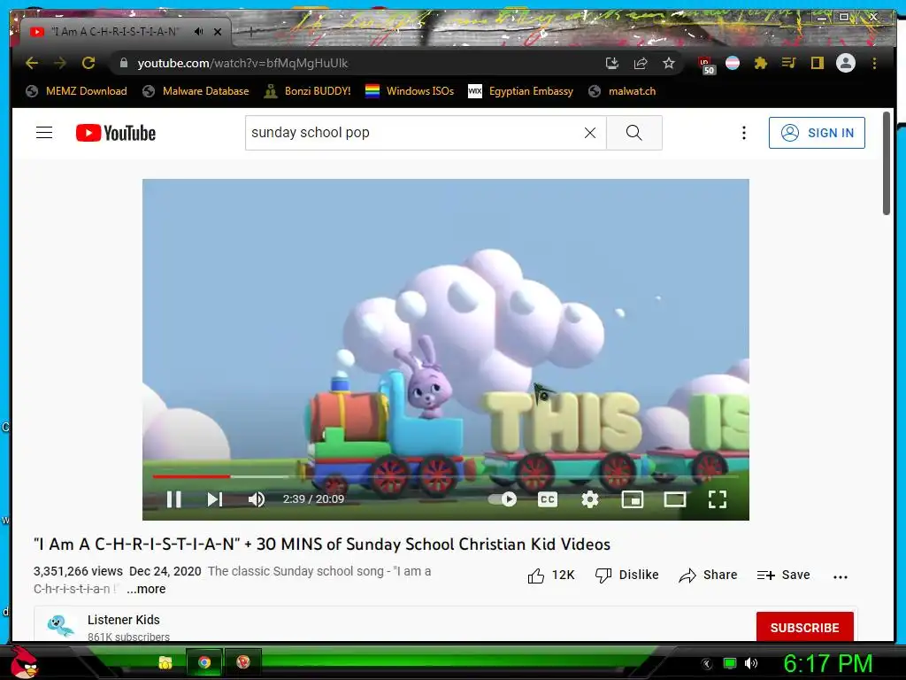This screenshot has width=906, height=680.
Task: Click the system tray network icon
Action: (x=730, y=662)
